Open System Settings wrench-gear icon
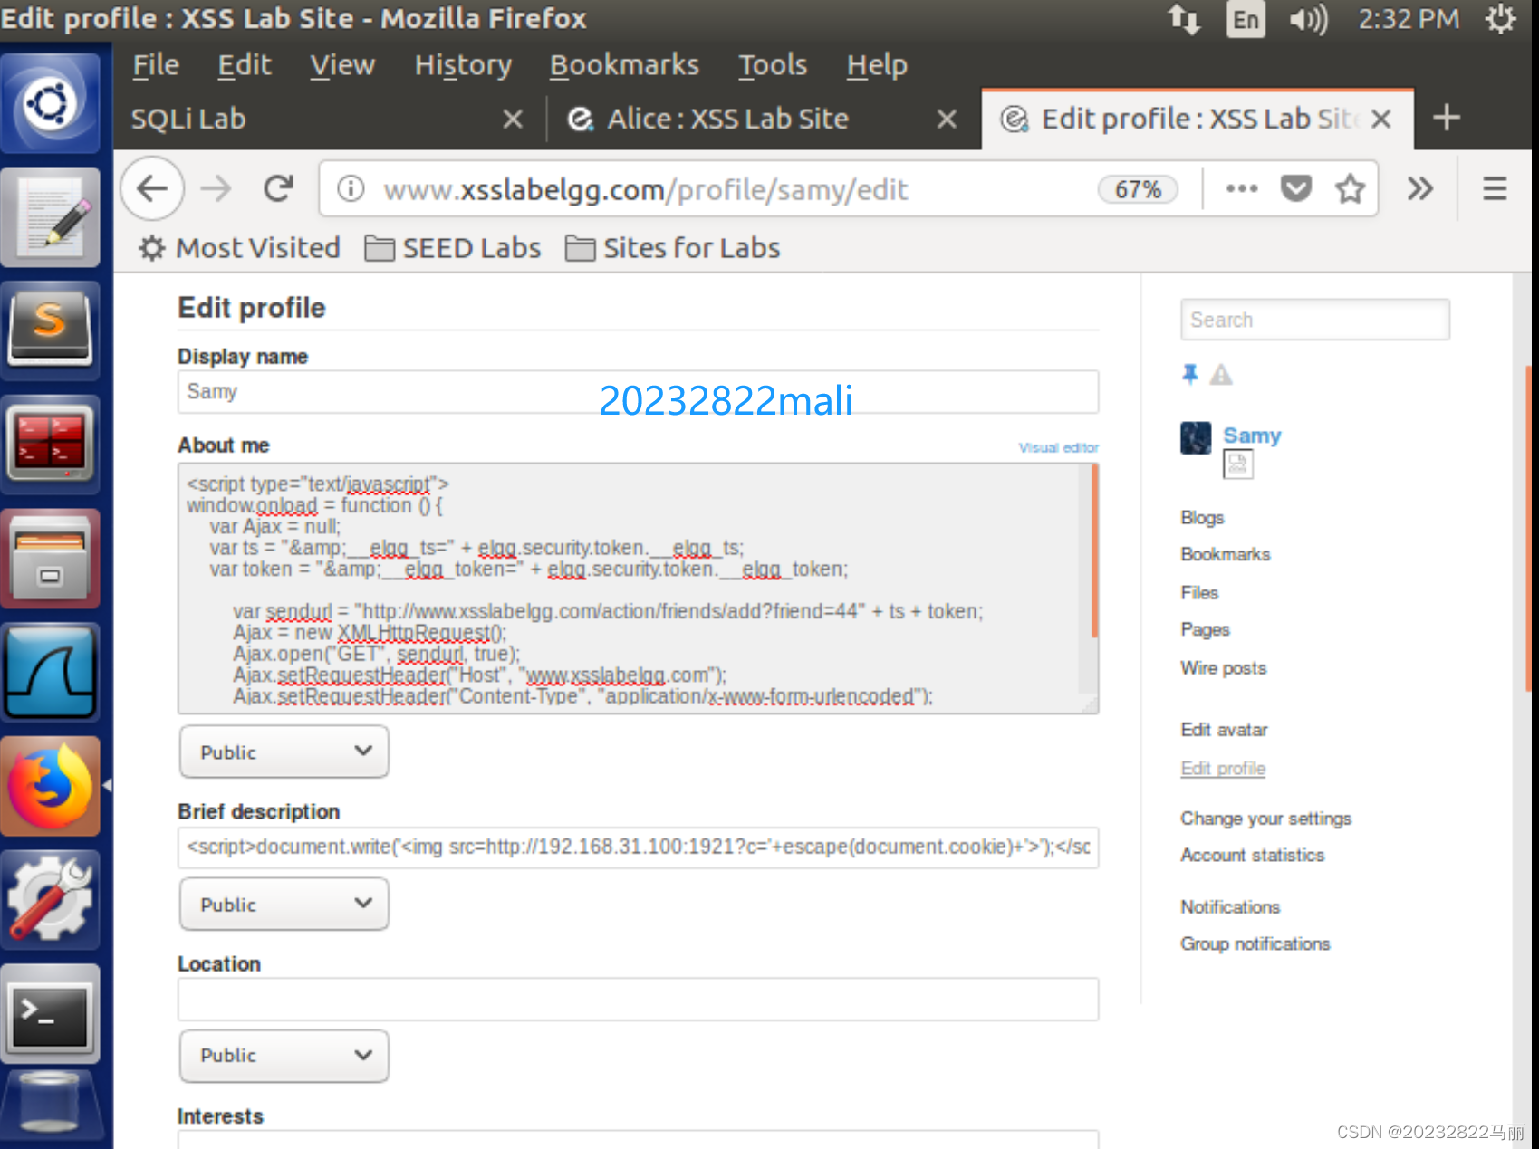Viewport: 1539px width, 1149px height. 51,900
